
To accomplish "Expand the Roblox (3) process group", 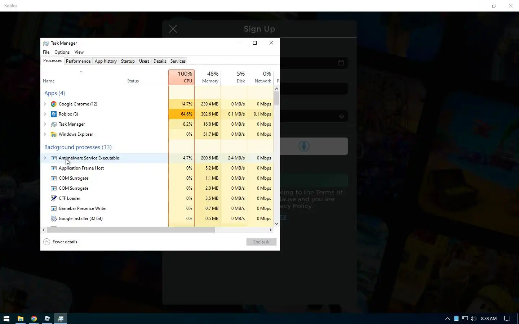I will (x=45, y=114).
